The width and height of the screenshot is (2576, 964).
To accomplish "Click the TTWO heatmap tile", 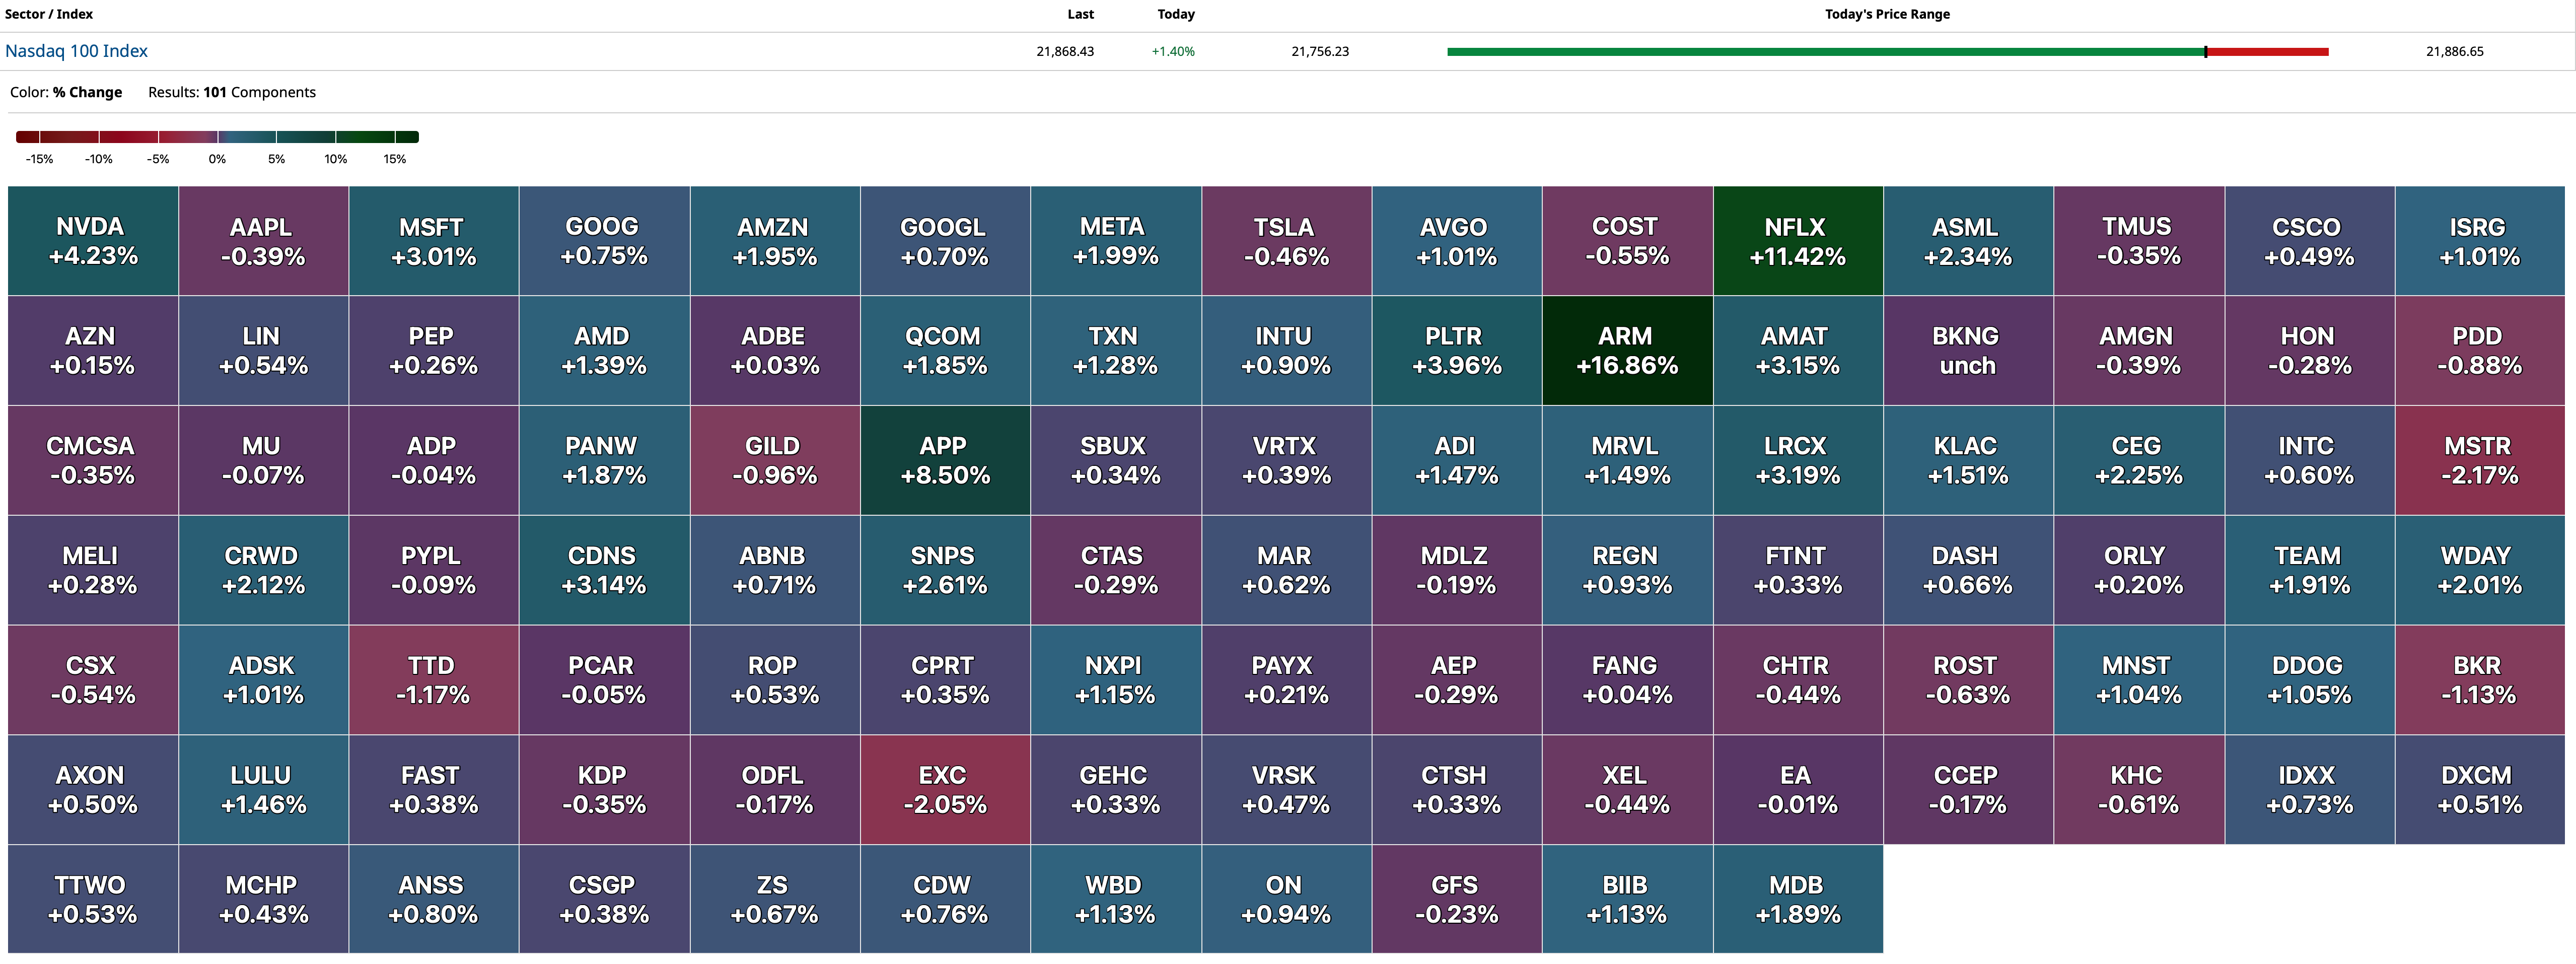I will [x=93, y=899].
